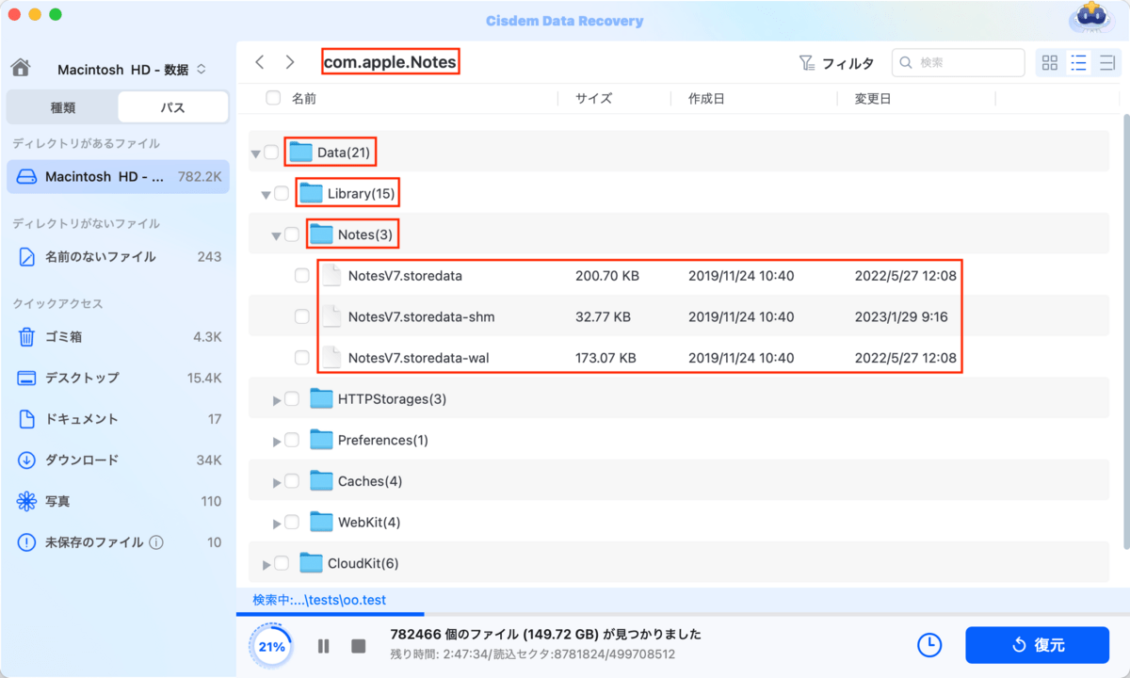Check the Library folder checkbox
The width and height of the screenshot is (1130, 678).
282,194
